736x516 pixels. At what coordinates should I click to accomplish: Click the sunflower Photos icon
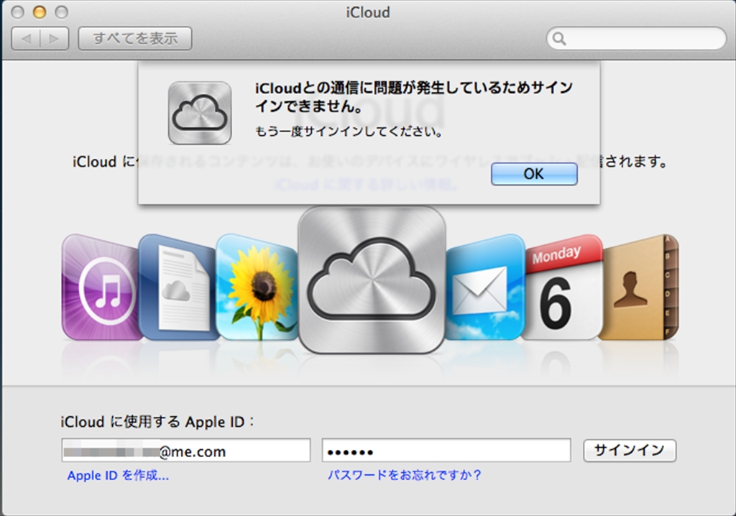(257, 287)
